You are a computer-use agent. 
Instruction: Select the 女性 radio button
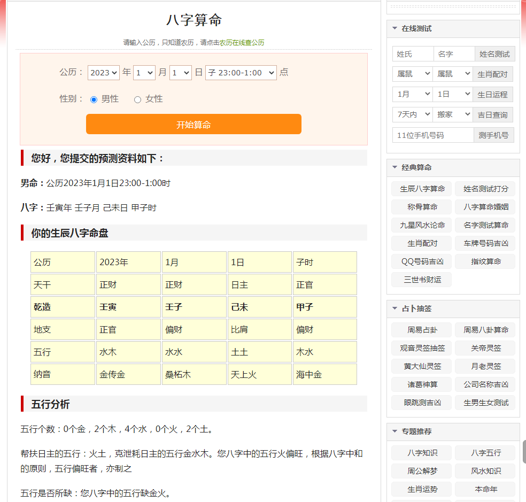pyautogui.click(x=137, y=99)
